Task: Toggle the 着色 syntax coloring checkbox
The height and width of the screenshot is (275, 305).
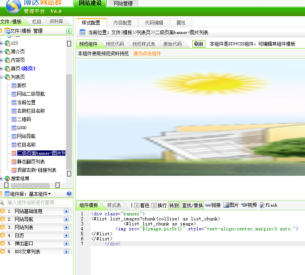Action: coord(137,205)
